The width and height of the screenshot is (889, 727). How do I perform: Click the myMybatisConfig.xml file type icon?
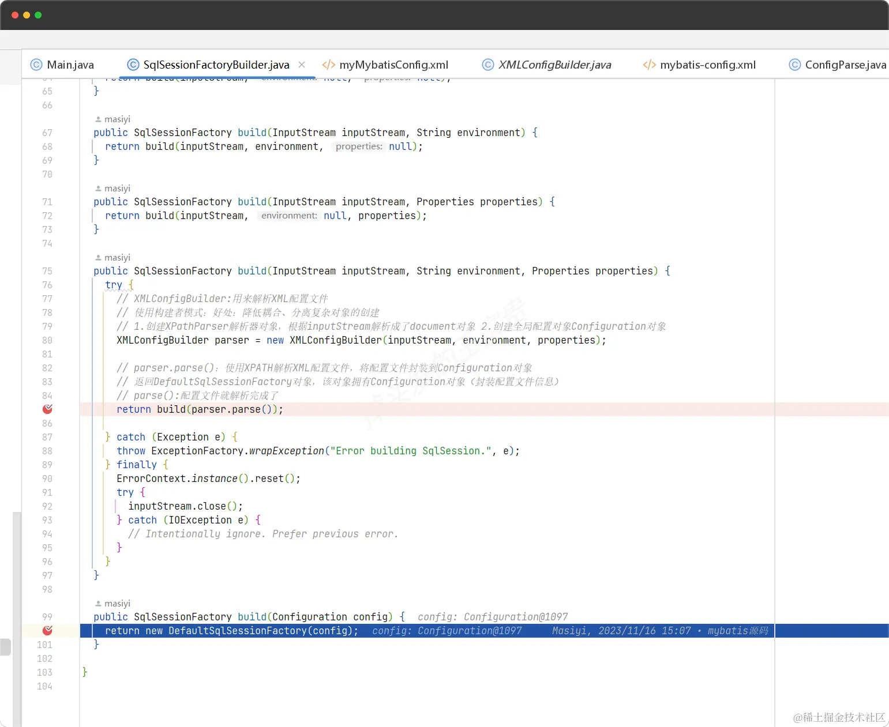pos(329,65)
